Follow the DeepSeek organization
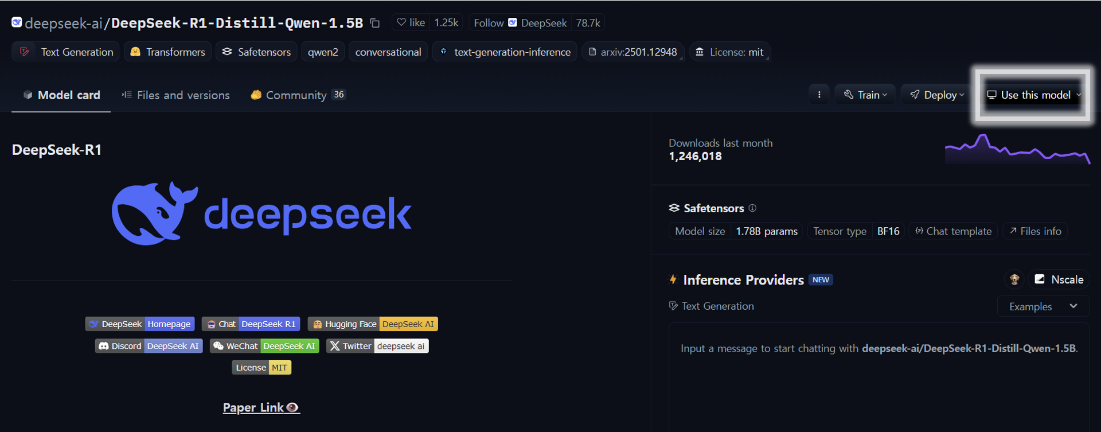Viewport: 1101px width, 432px height. (520, 22)
